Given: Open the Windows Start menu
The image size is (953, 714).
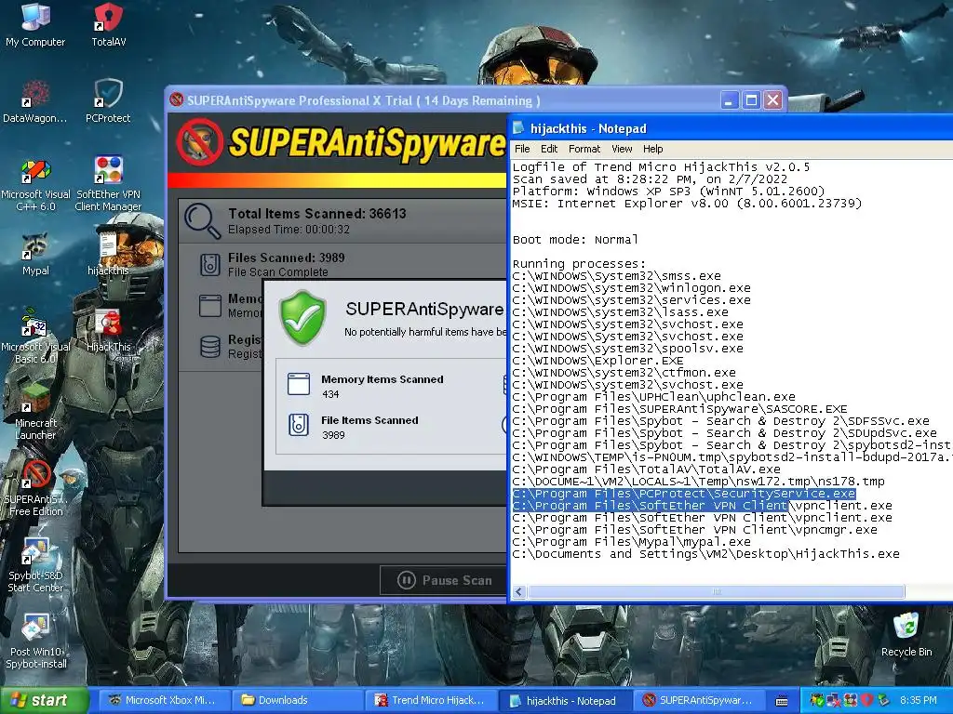Looking at the screenshot, I should point(43,700).
